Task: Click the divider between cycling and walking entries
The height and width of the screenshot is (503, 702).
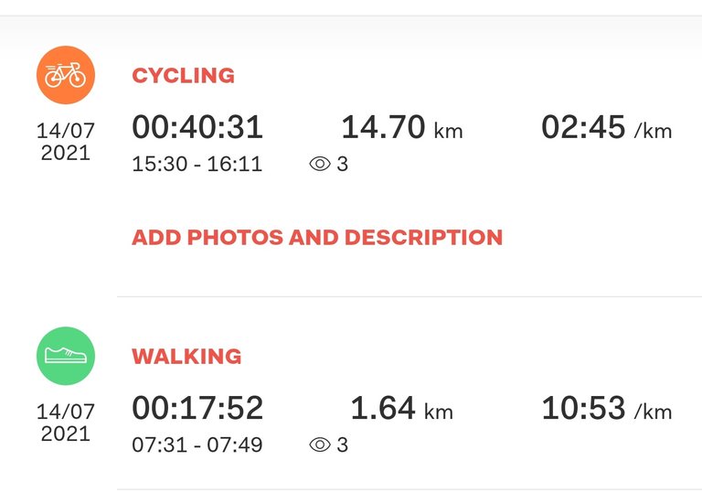Action: [409, 296]
